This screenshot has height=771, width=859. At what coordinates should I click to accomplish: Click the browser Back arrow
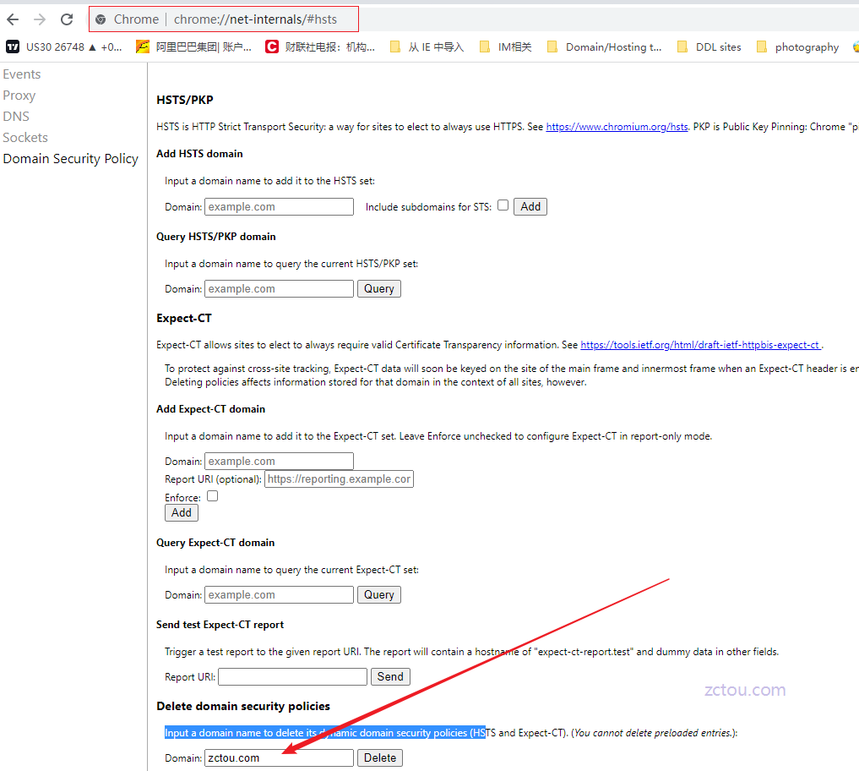pyautogui.click(x=13, y=19)
